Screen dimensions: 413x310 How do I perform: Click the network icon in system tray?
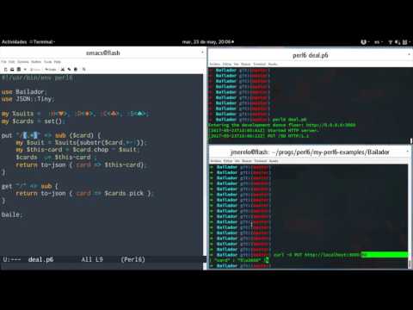coord(391,42)
